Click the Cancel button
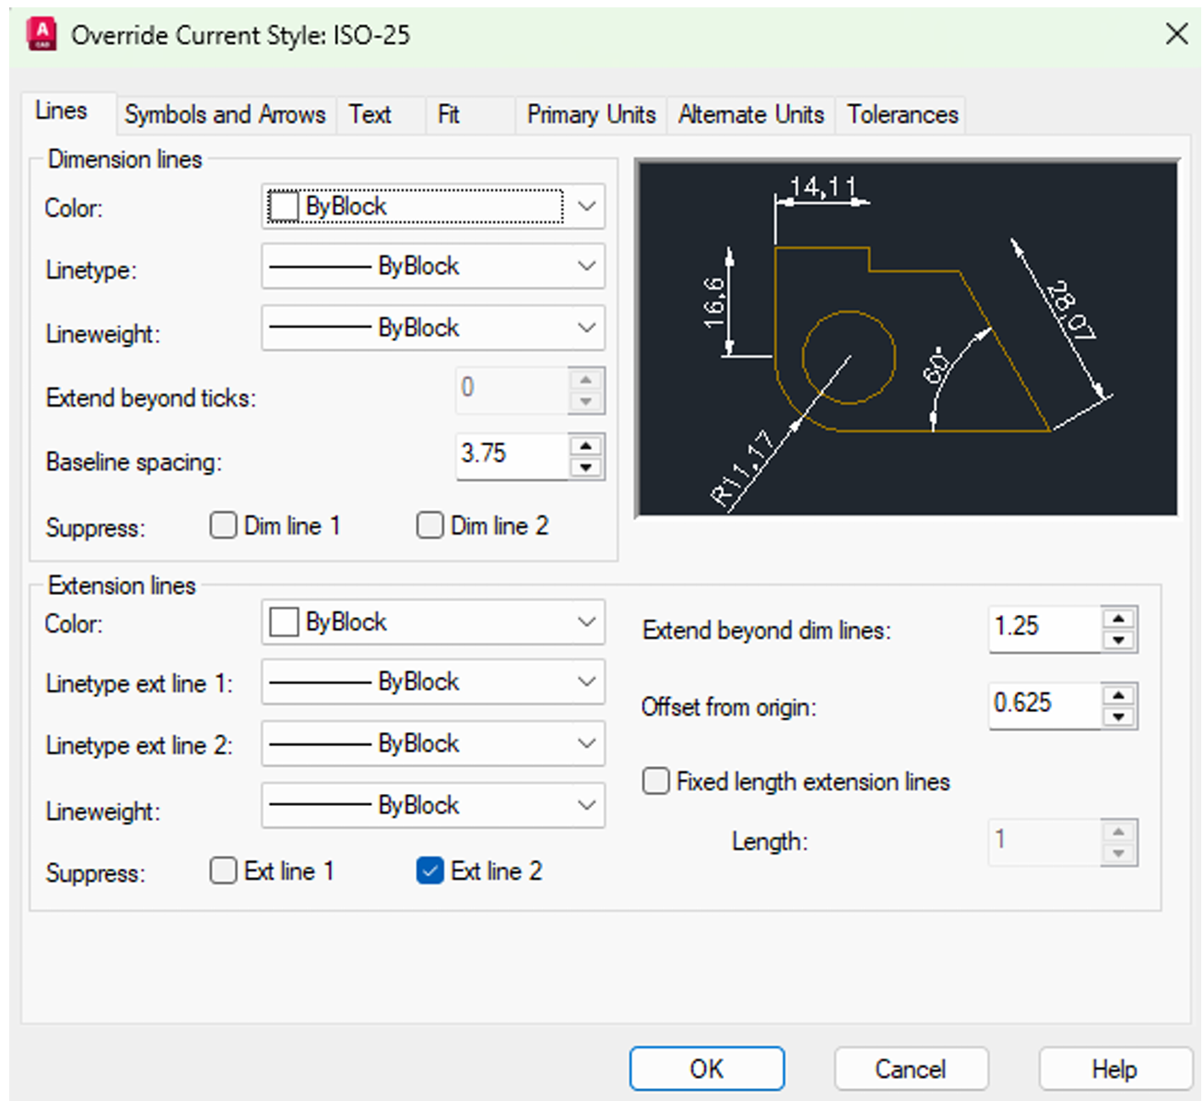1204x1101 pixels. pyautogui.click(x=910, y=1069)
